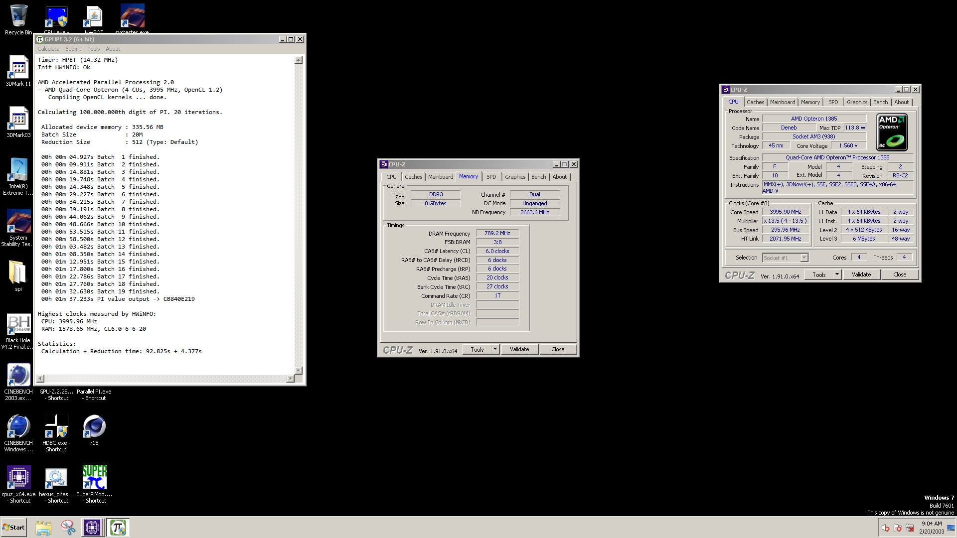This screenshot has height=538, width=957.
Task: Open Submit menu in GPUPI
Action: pyautogui.click(x=73, y=49)
